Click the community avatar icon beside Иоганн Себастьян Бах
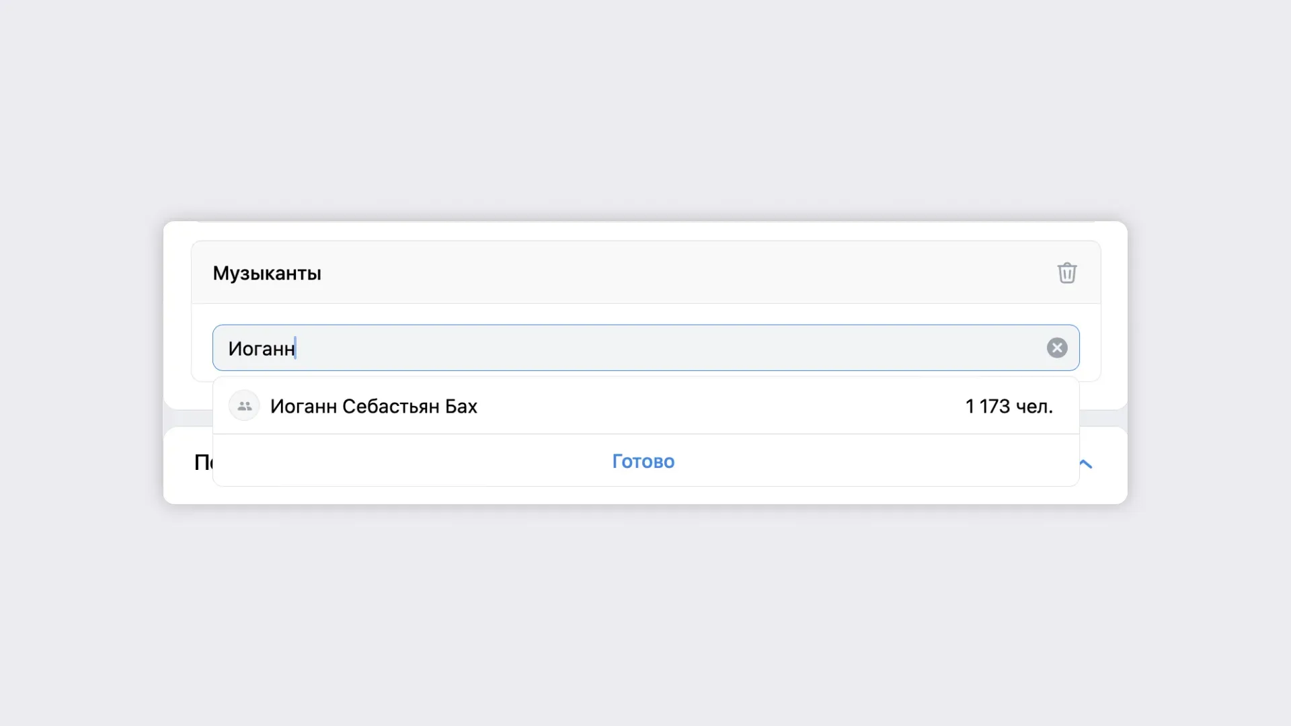 [x=244, y=406]
